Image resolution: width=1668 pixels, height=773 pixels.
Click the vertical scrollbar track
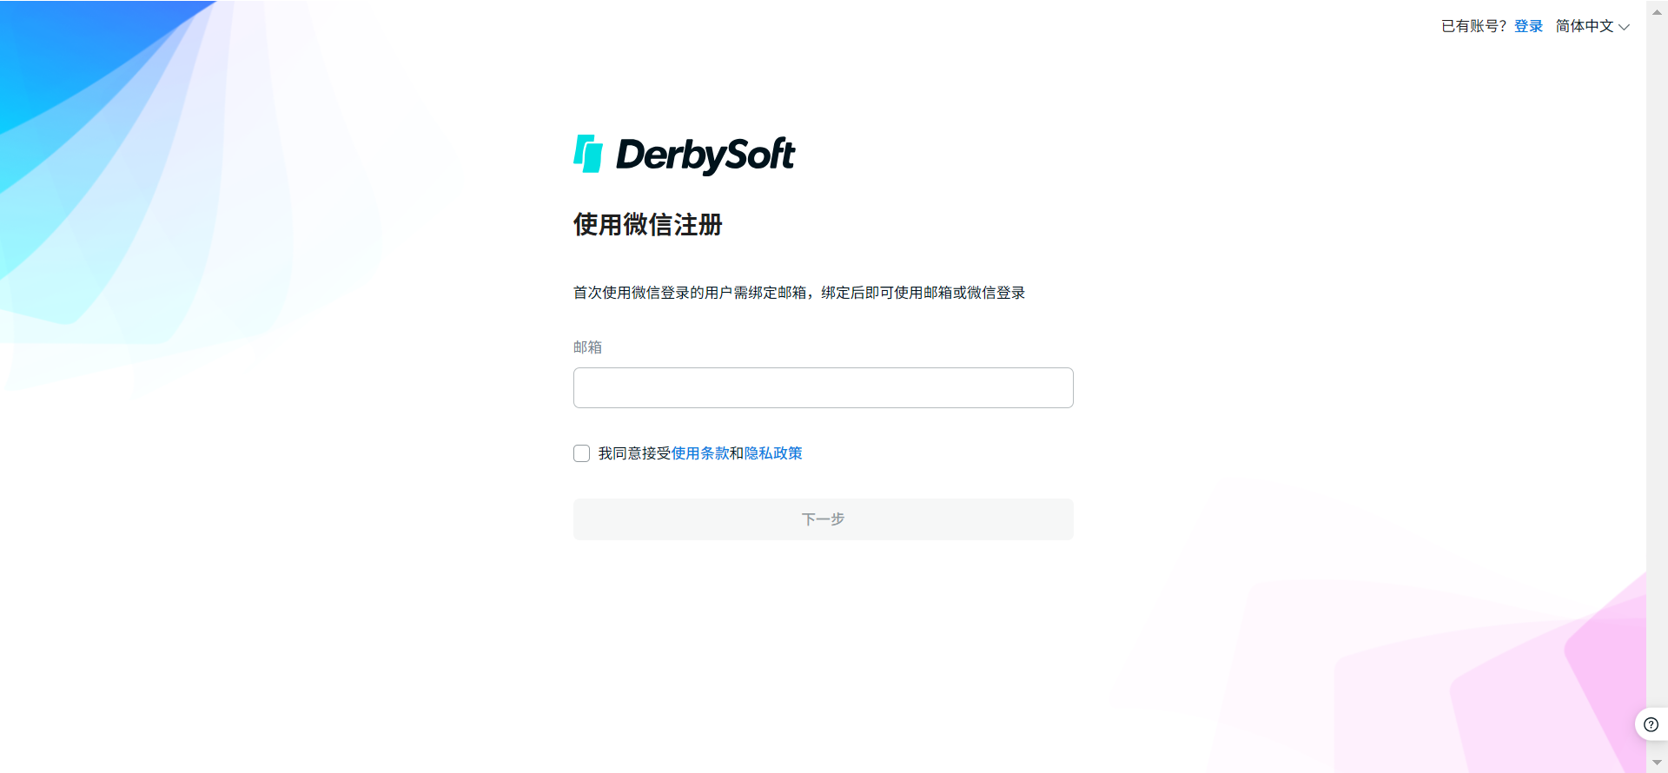pos(1657,386)
